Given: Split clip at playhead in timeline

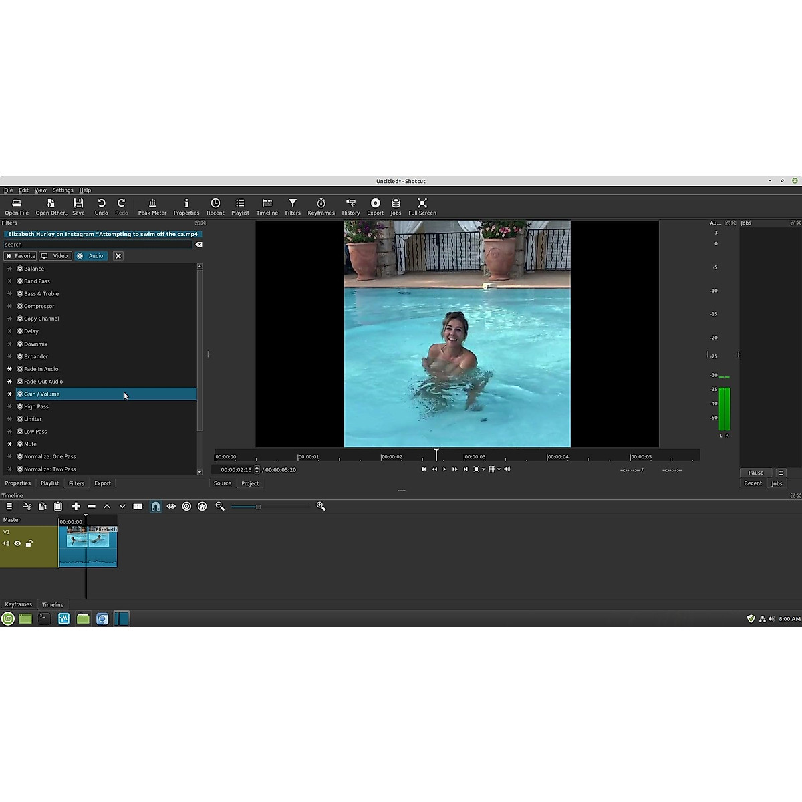Looking at the screenshot, I should click(138, 507).
